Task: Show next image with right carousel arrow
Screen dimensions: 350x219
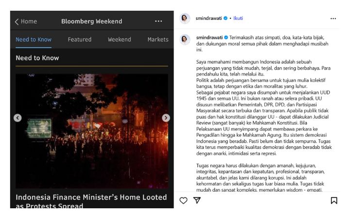Action: point(166,118)
